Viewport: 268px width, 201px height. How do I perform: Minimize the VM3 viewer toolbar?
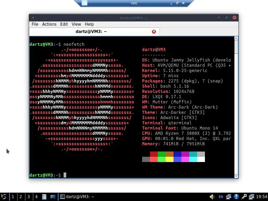click(x=171, y=3)
